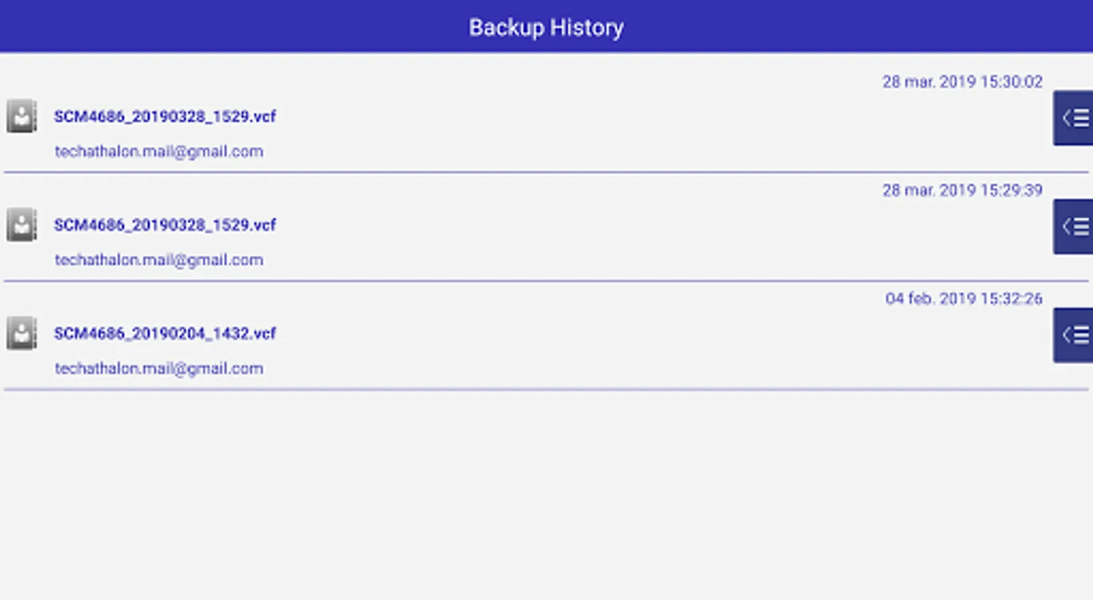Click contact icon of SCM4686_20190204_1432.vcf
The width and height of the screenshot is (1093, 600).
(x=21, y=333)
